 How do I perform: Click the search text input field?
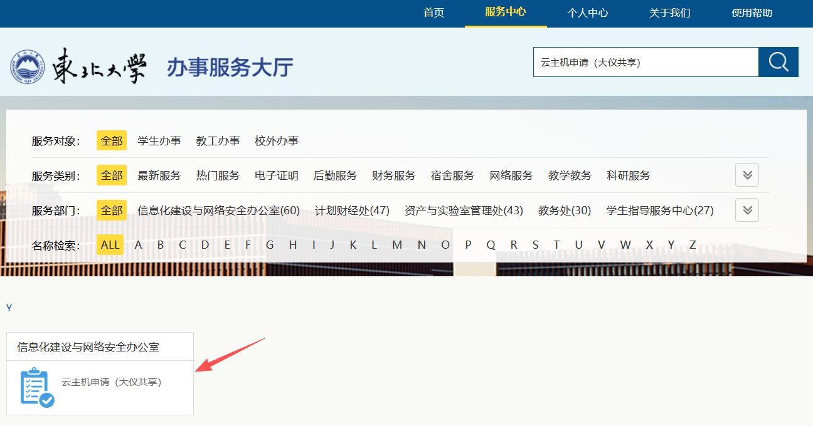pos(645,62)
